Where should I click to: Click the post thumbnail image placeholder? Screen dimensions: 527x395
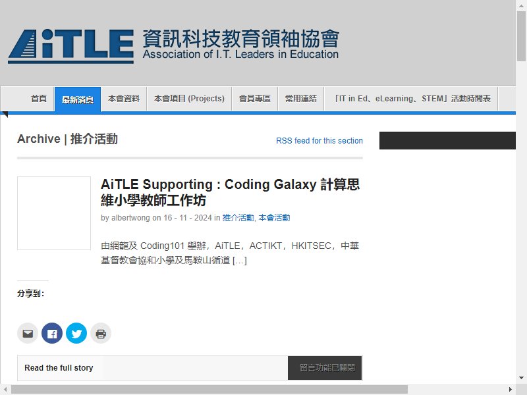point(54,213)
